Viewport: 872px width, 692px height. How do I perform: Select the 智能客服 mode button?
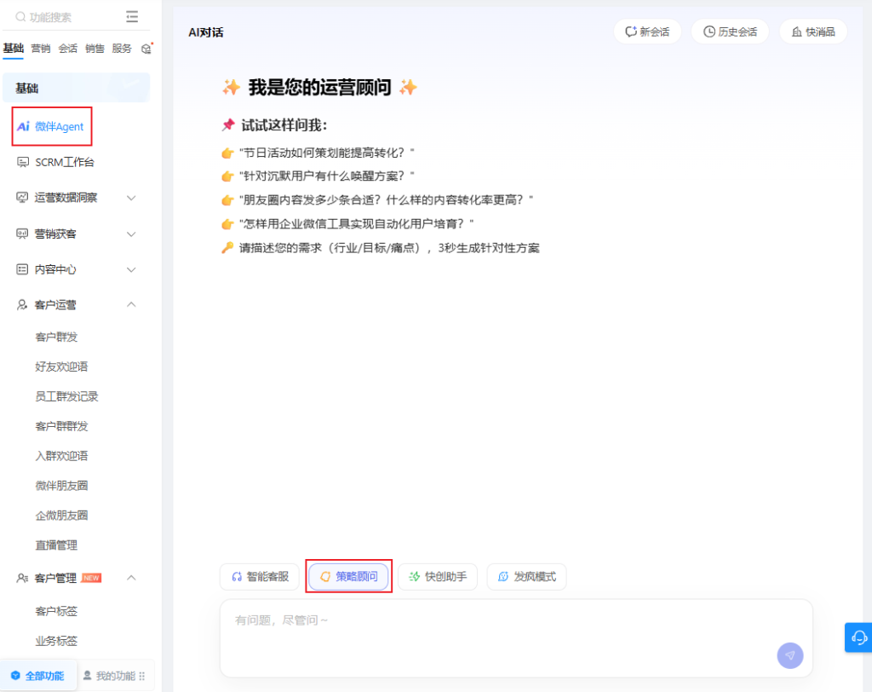[x=260, y=577]
